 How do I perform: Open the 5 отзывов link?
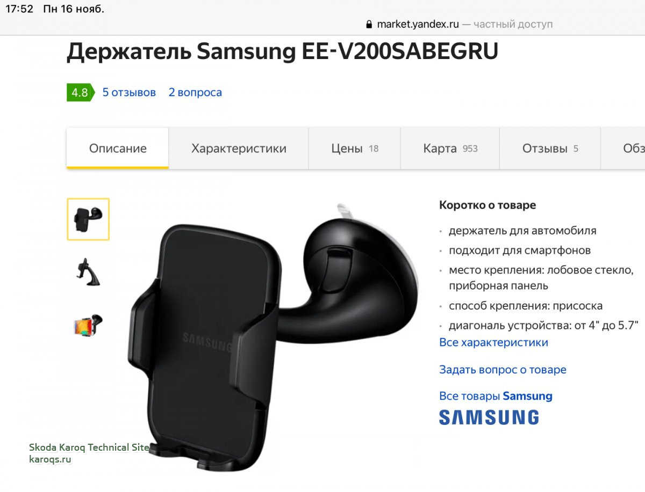coord(129,92)
